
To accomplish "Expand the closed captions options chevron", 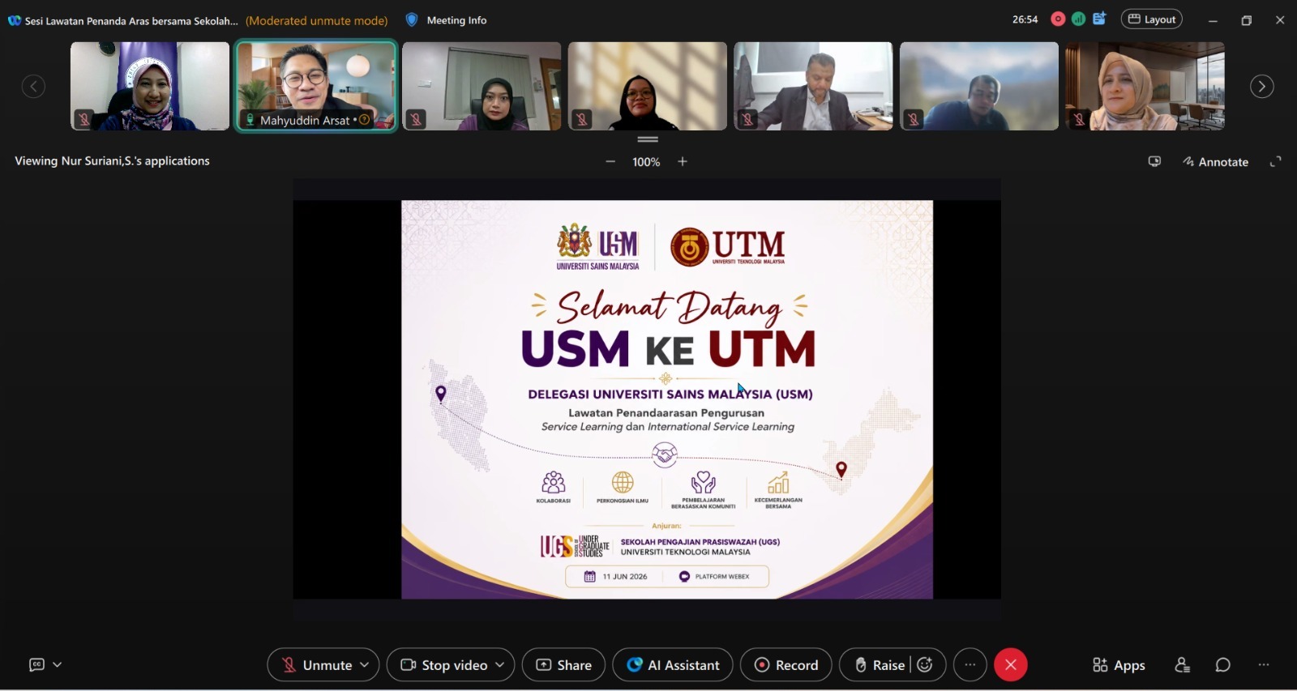I will [57, 664].
